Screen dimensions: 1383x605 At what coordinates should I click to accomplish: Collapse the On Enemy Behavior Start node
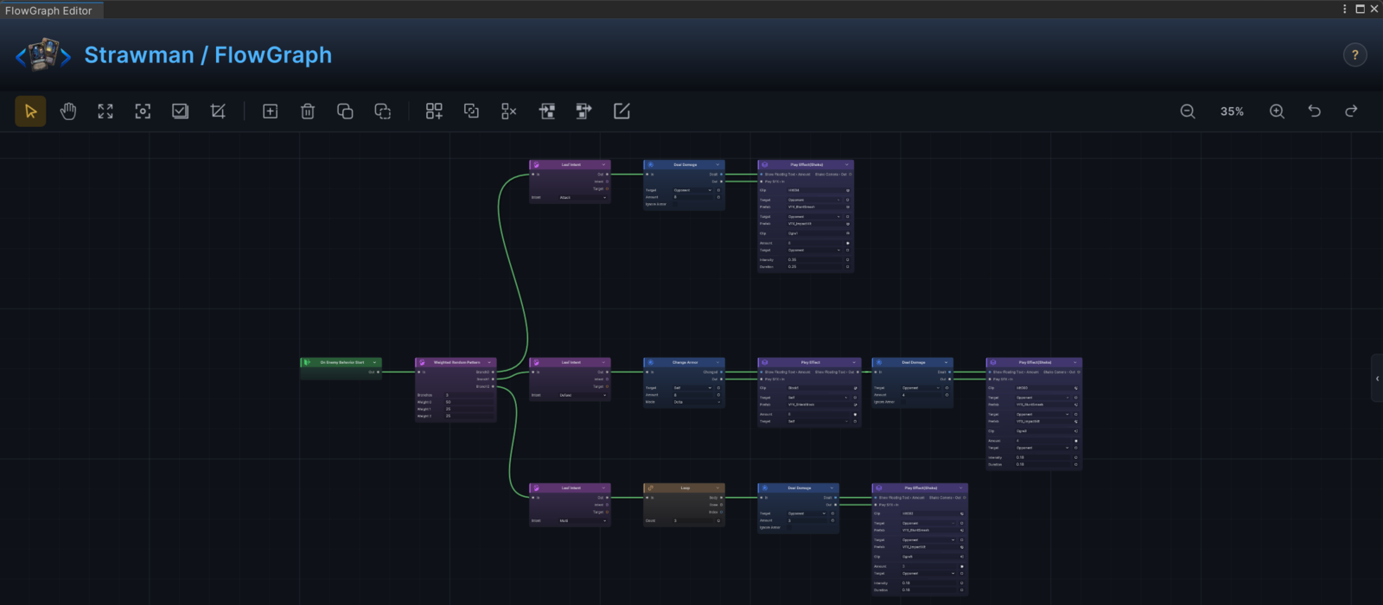point(374,362)
